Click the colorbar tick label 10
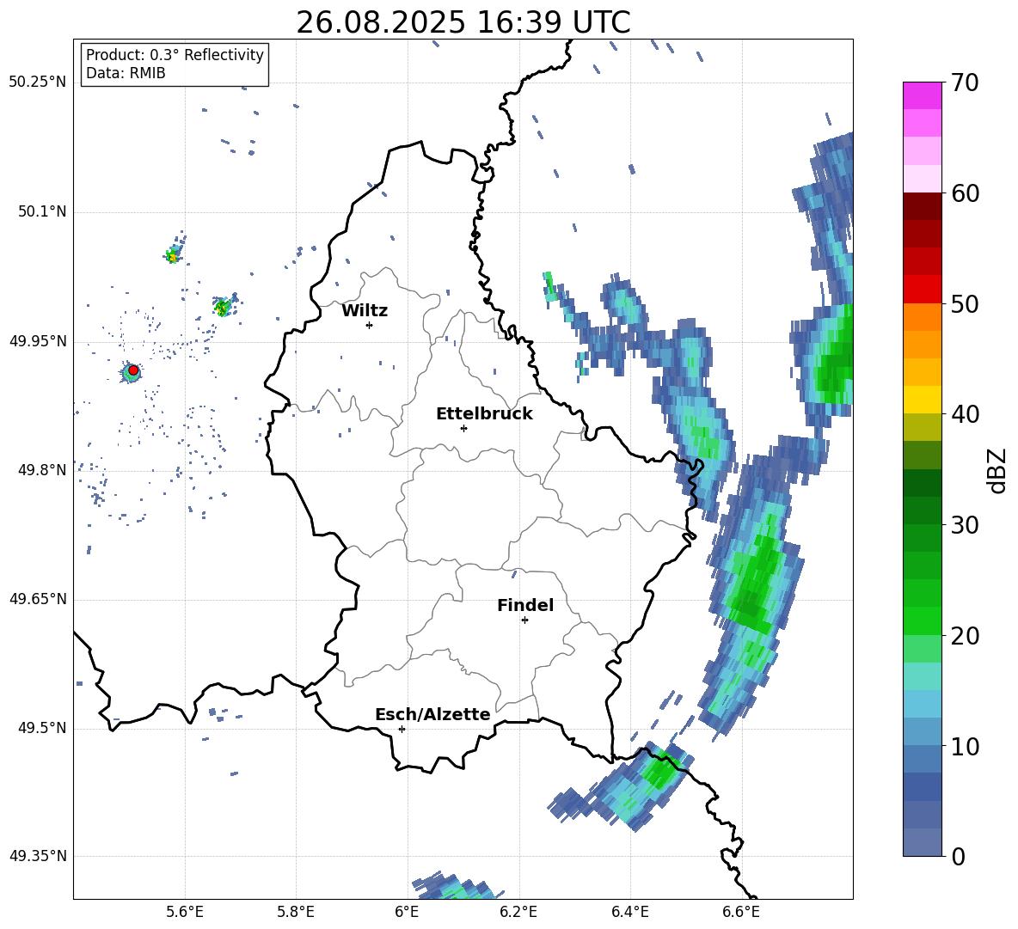This screenshot has height=929, width=1018. click(966, 746)
